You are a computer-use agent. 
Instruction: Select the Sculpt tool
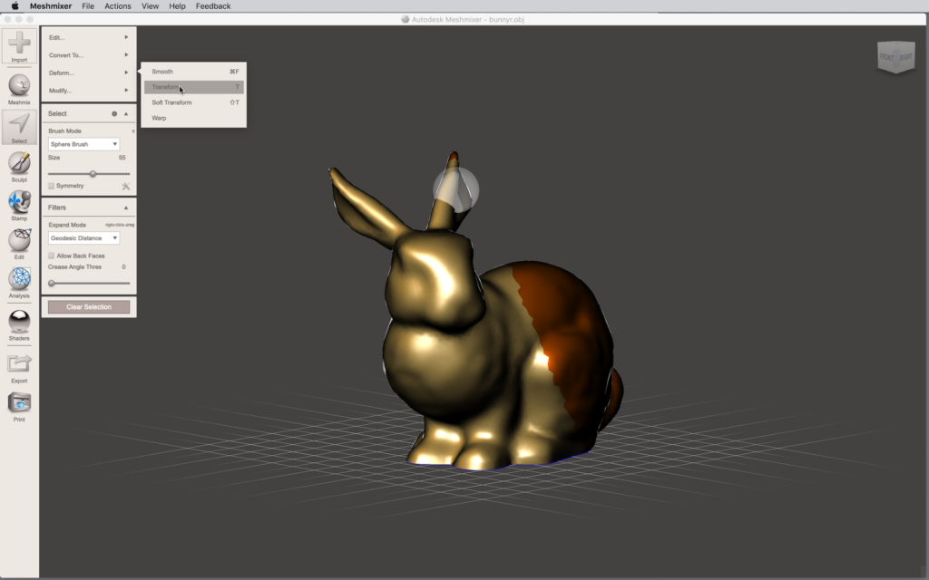19,163
